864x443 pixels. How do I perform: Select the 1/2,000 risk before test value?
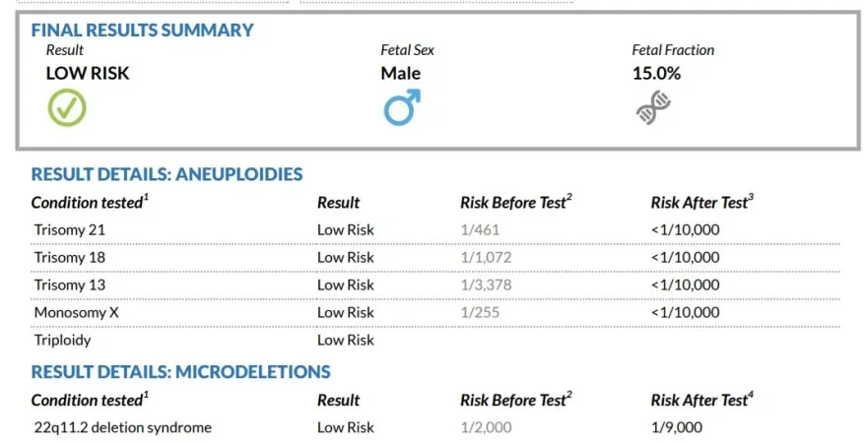point(487,427)
